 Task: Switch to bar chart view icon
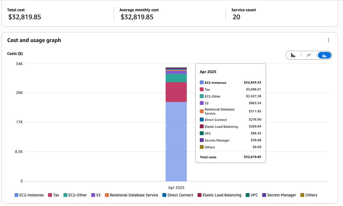293,55
